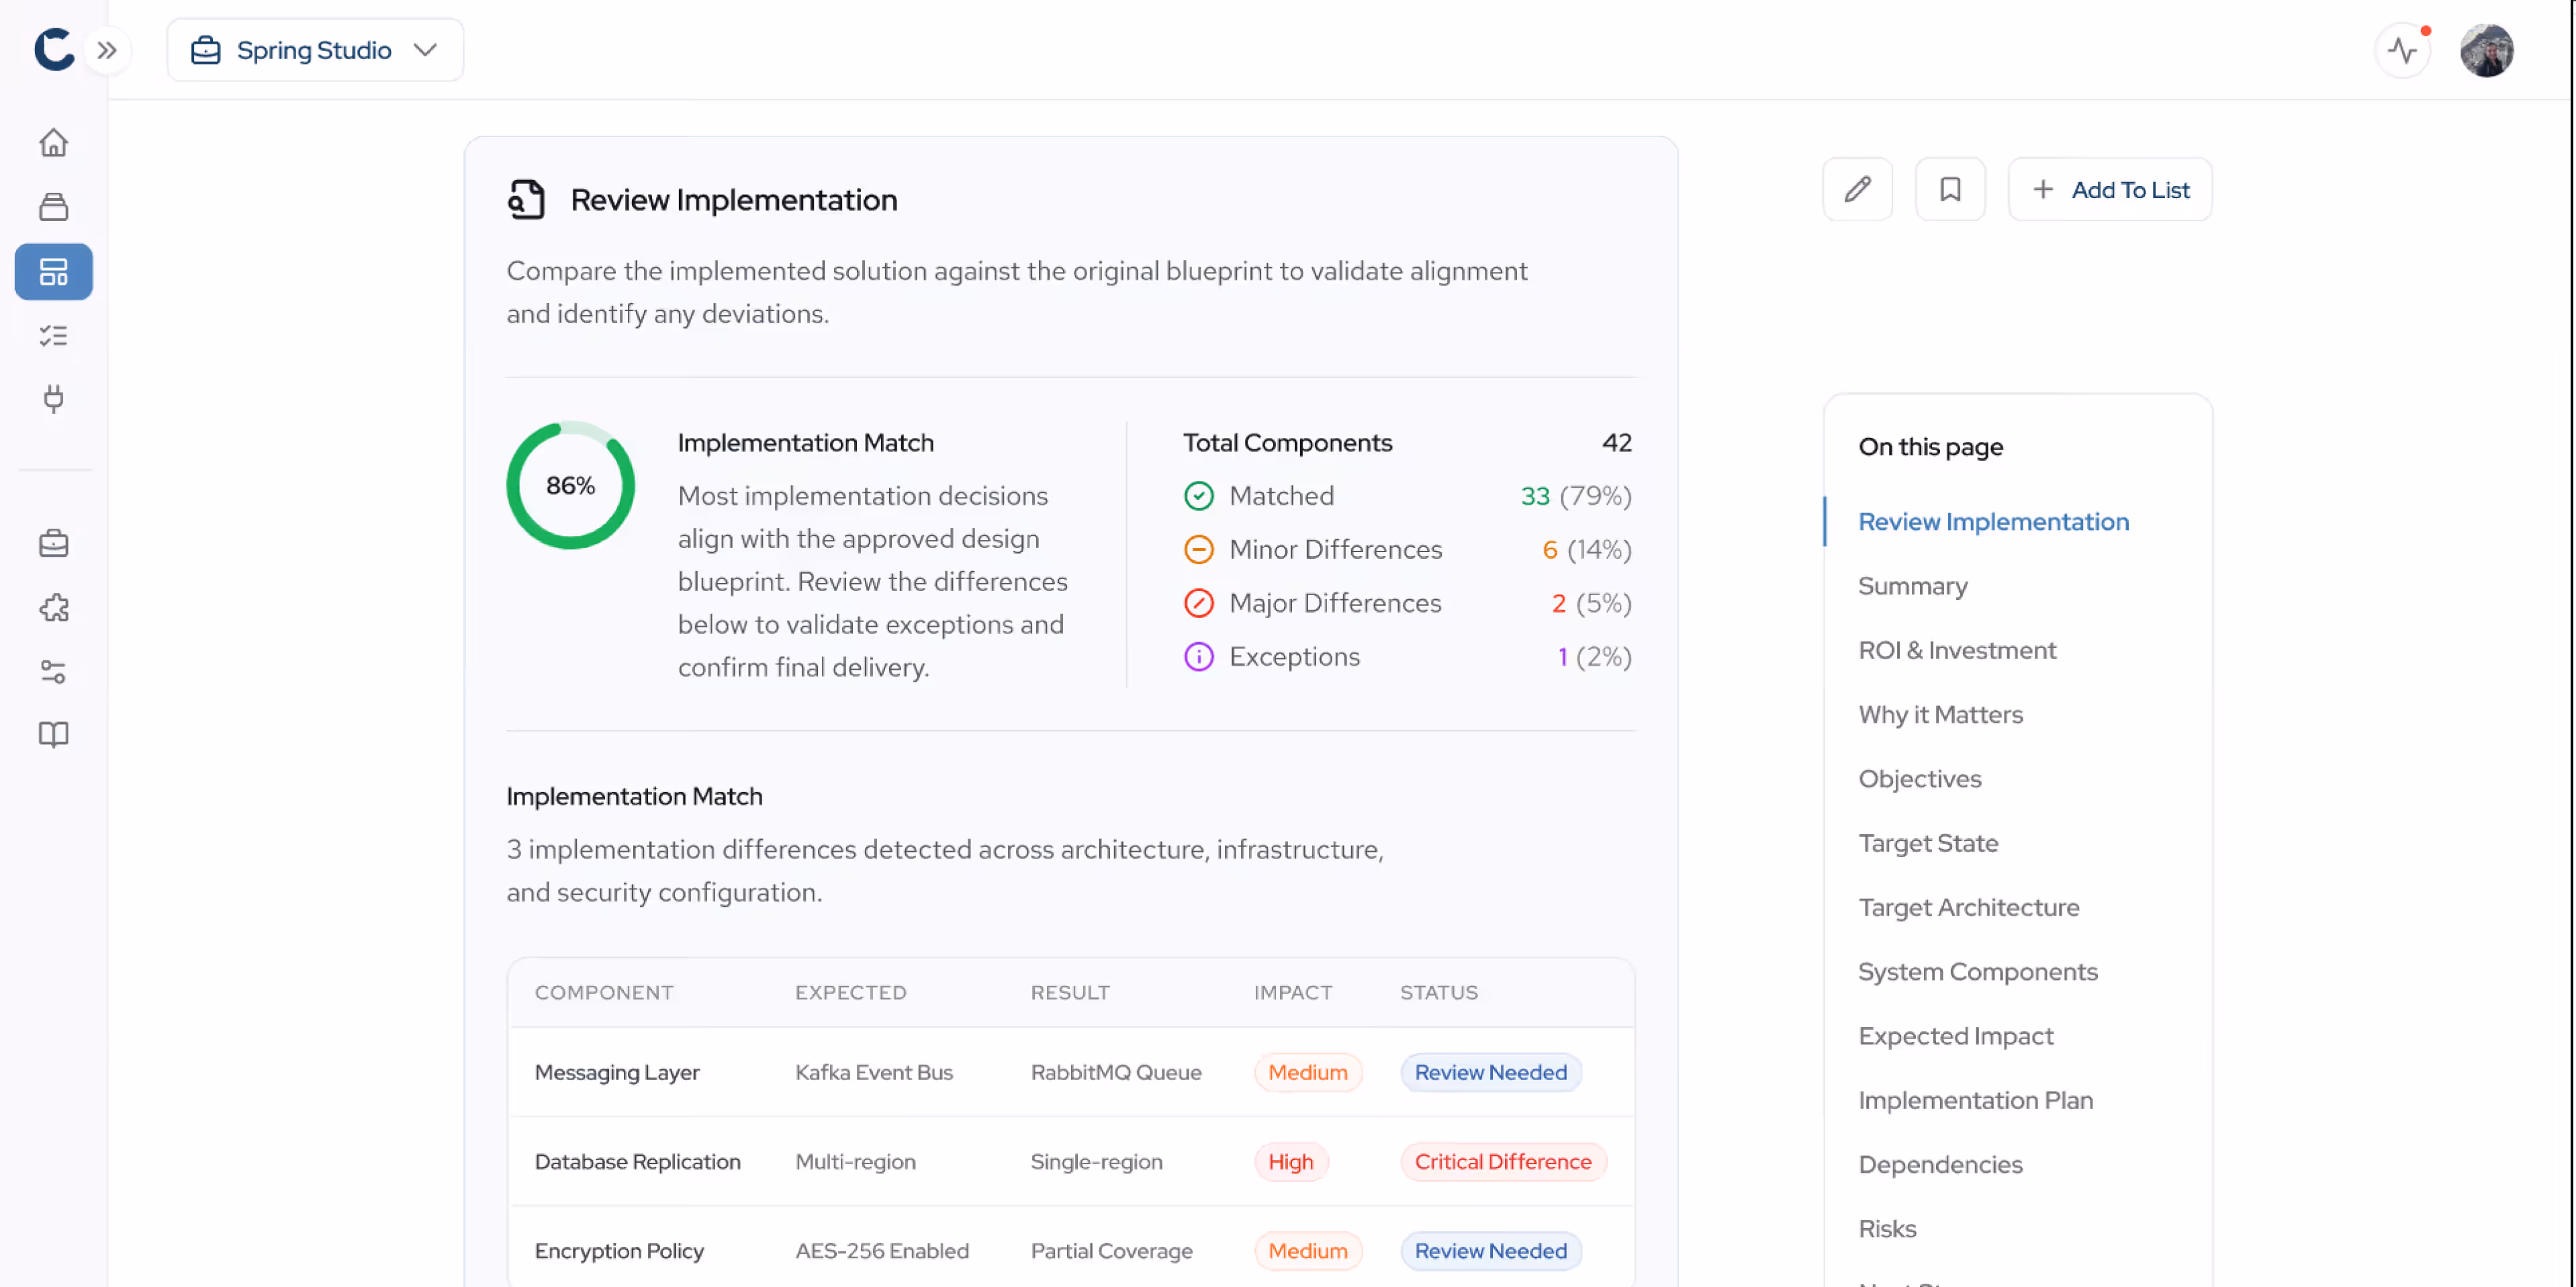Jump to Risks section
This screenshot has height=1287, width=2576.
point(1887,1229)
